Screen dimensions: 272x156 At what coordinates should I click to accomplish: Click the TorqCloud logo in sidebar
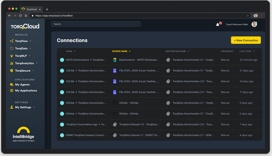pyautogui.click(x=25, y=26)
